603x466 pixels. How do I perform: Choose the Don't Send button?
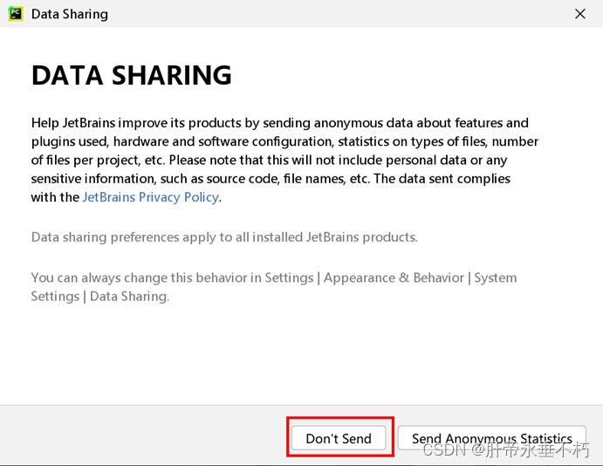point(339,438)
